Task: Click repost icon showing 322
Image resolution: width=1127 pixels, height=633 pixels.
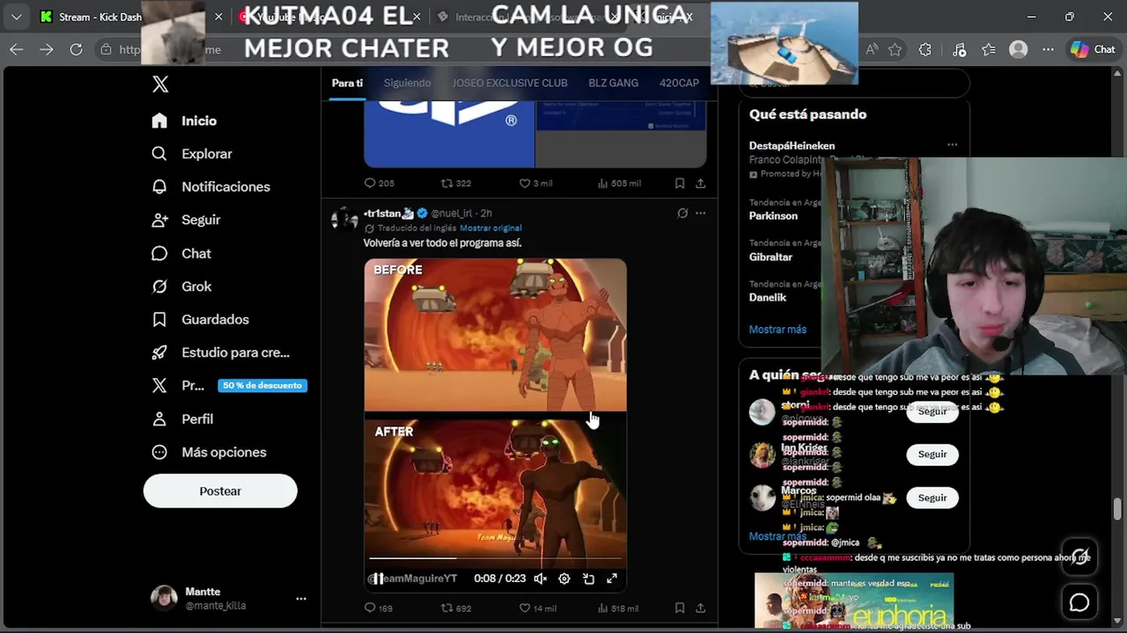Action: pos(446,183)
